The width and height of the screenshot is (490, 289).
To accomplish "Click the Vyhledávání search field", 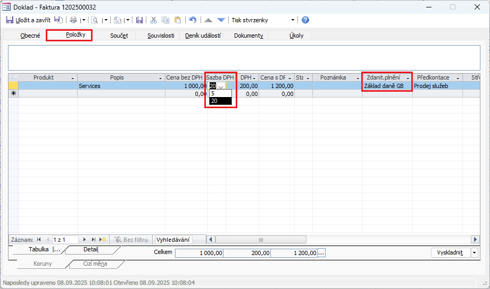I will [172, 240].
